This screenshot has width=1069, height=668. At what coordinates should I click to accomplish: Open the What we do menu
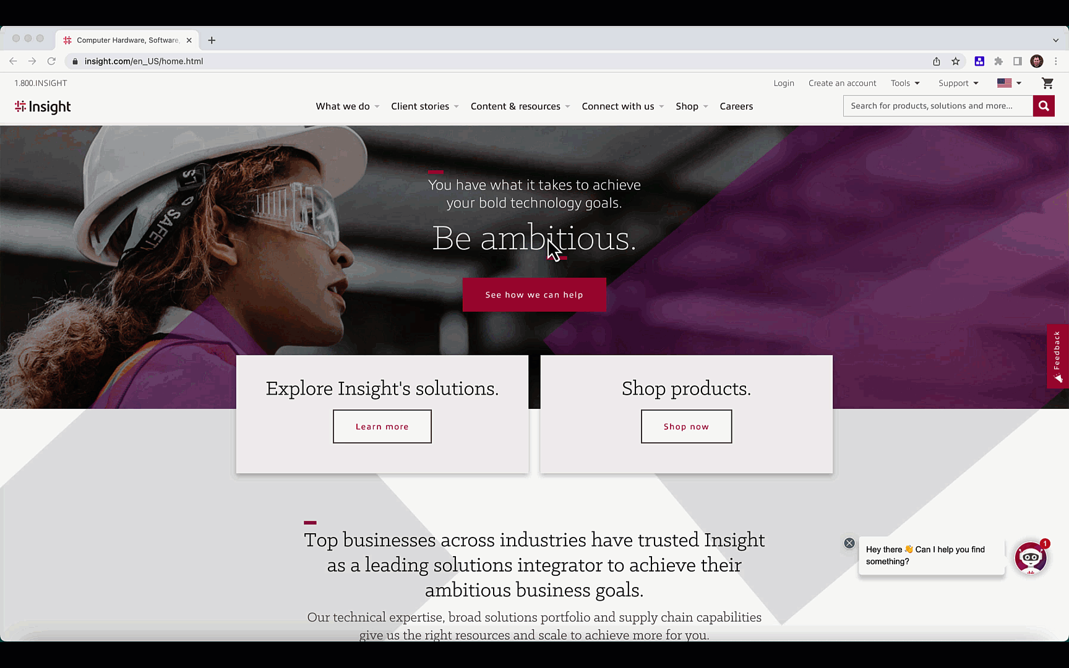click(x=348, y=106)
